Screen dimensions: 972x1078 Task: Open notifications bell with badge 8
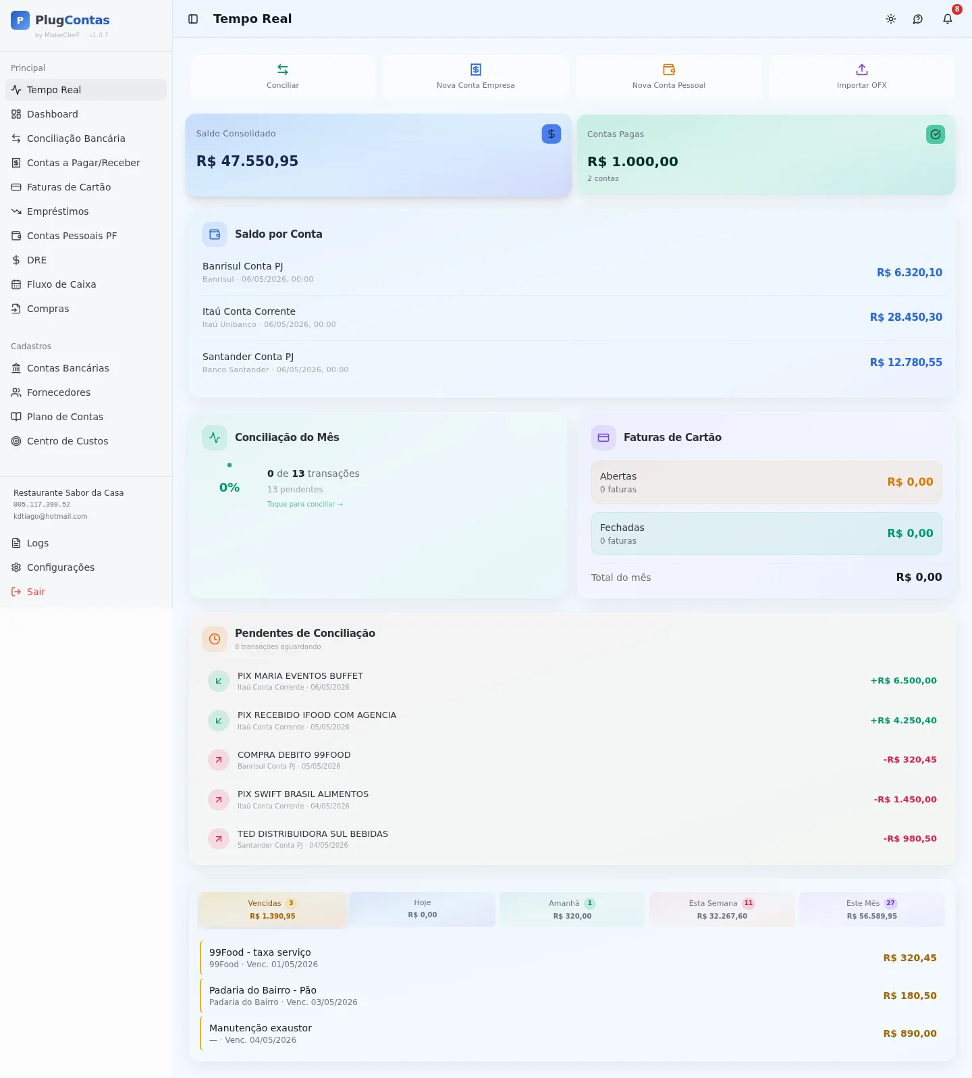pos(948,19)
